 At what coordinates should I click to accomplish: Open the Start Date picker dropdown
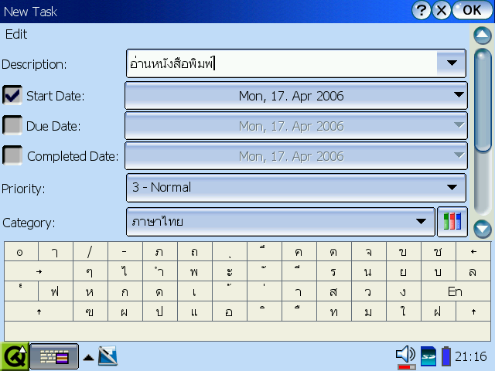[296, 96]
